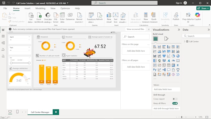Screen dimensions: 211x119
Task: Collapse the Visualizations pane
Action: point(179,30)
